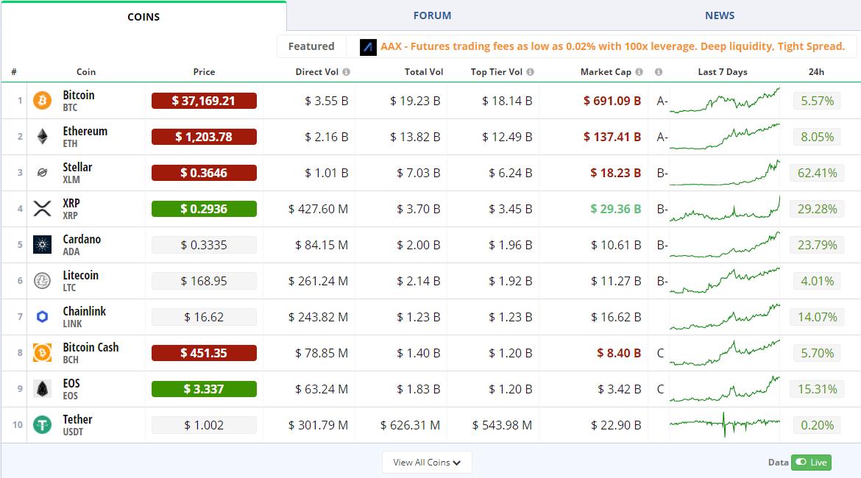Click Ethereum's $ 12.49 B top tier volume
861x478 pixels.
coord(507,137)
